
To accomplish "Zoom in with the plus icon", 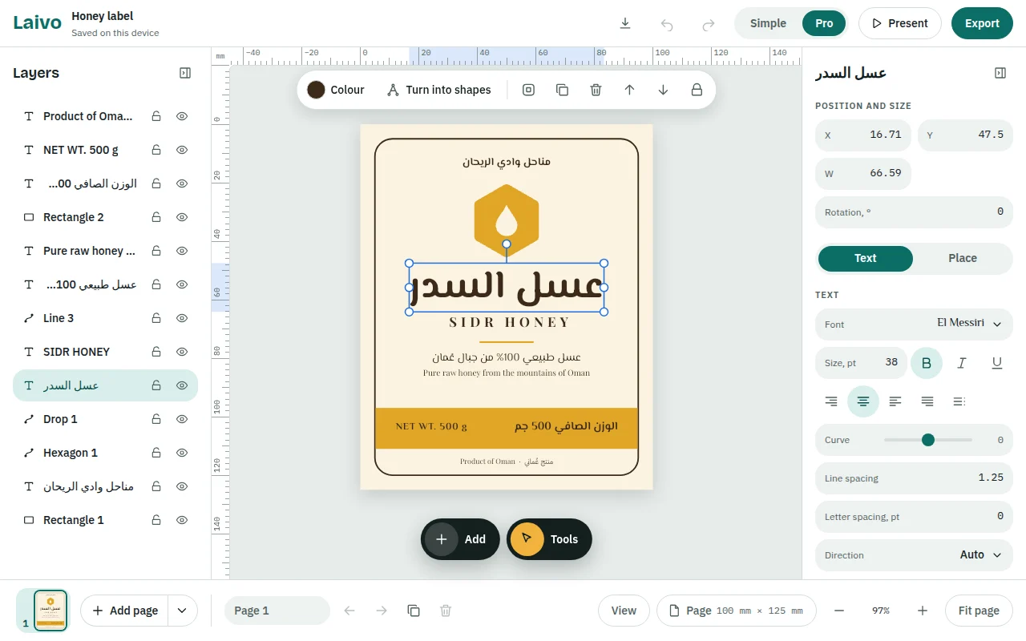I will pos(923,611).
